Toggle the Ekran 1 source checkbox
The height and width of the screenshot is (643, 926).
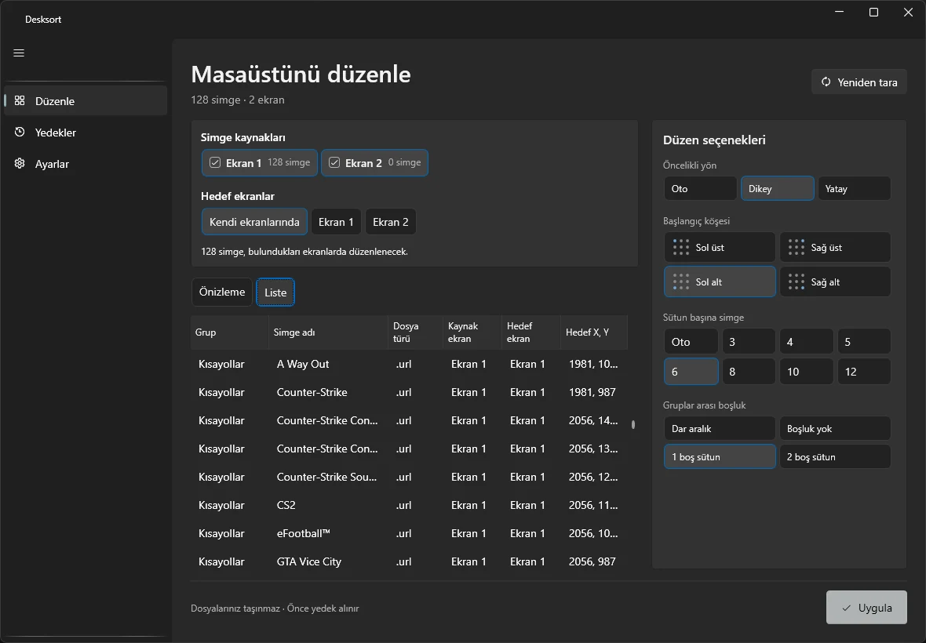click(x=215, y=163)
